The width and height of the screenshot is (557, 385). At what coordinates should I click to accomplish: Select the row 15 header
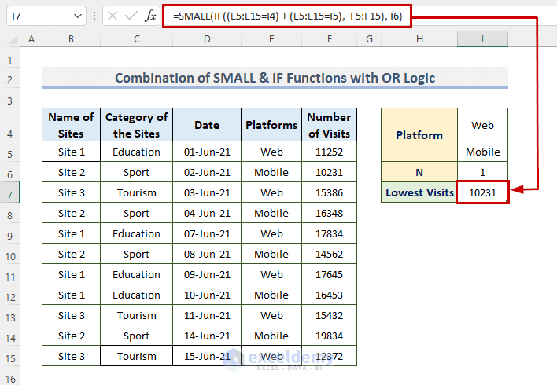point(11,356)
